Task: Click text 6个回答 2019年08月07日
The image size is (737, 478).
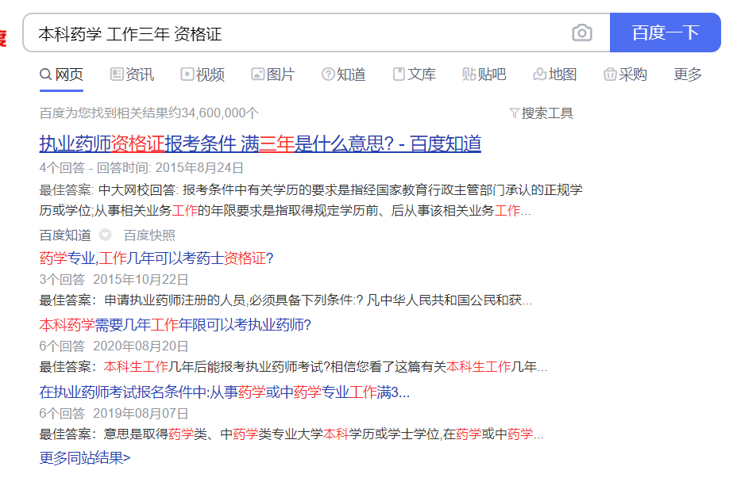Action: [114, 413]
